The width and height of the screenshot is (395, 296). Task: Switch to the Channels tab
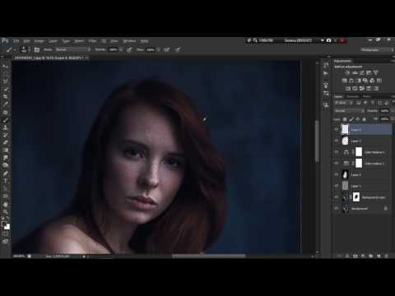353,96
